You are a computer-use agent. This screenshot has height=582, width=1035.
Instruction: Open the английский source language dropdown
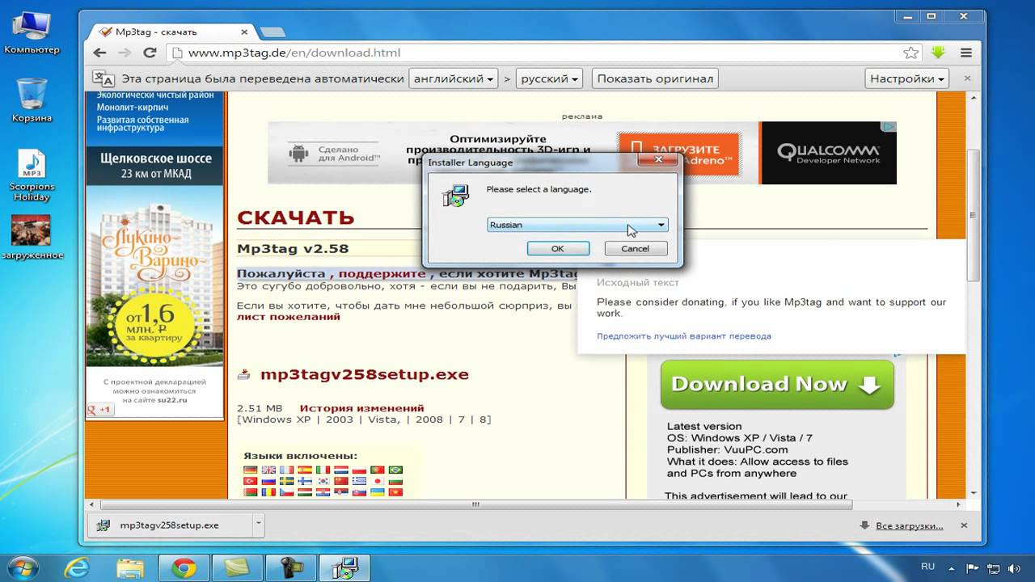453,78
